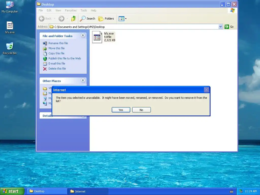Click Delete this file
Viewport: 260px width, 195px height.
click(x=57, y=69)
